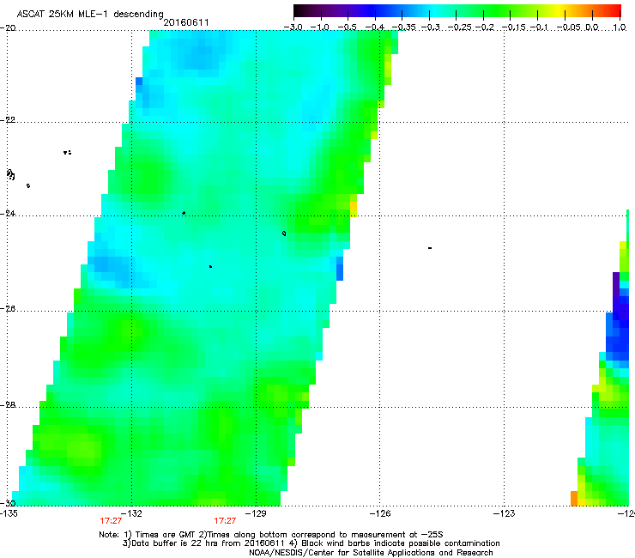Click the longitude label -123
635x558 pixels.
point(505,513)
